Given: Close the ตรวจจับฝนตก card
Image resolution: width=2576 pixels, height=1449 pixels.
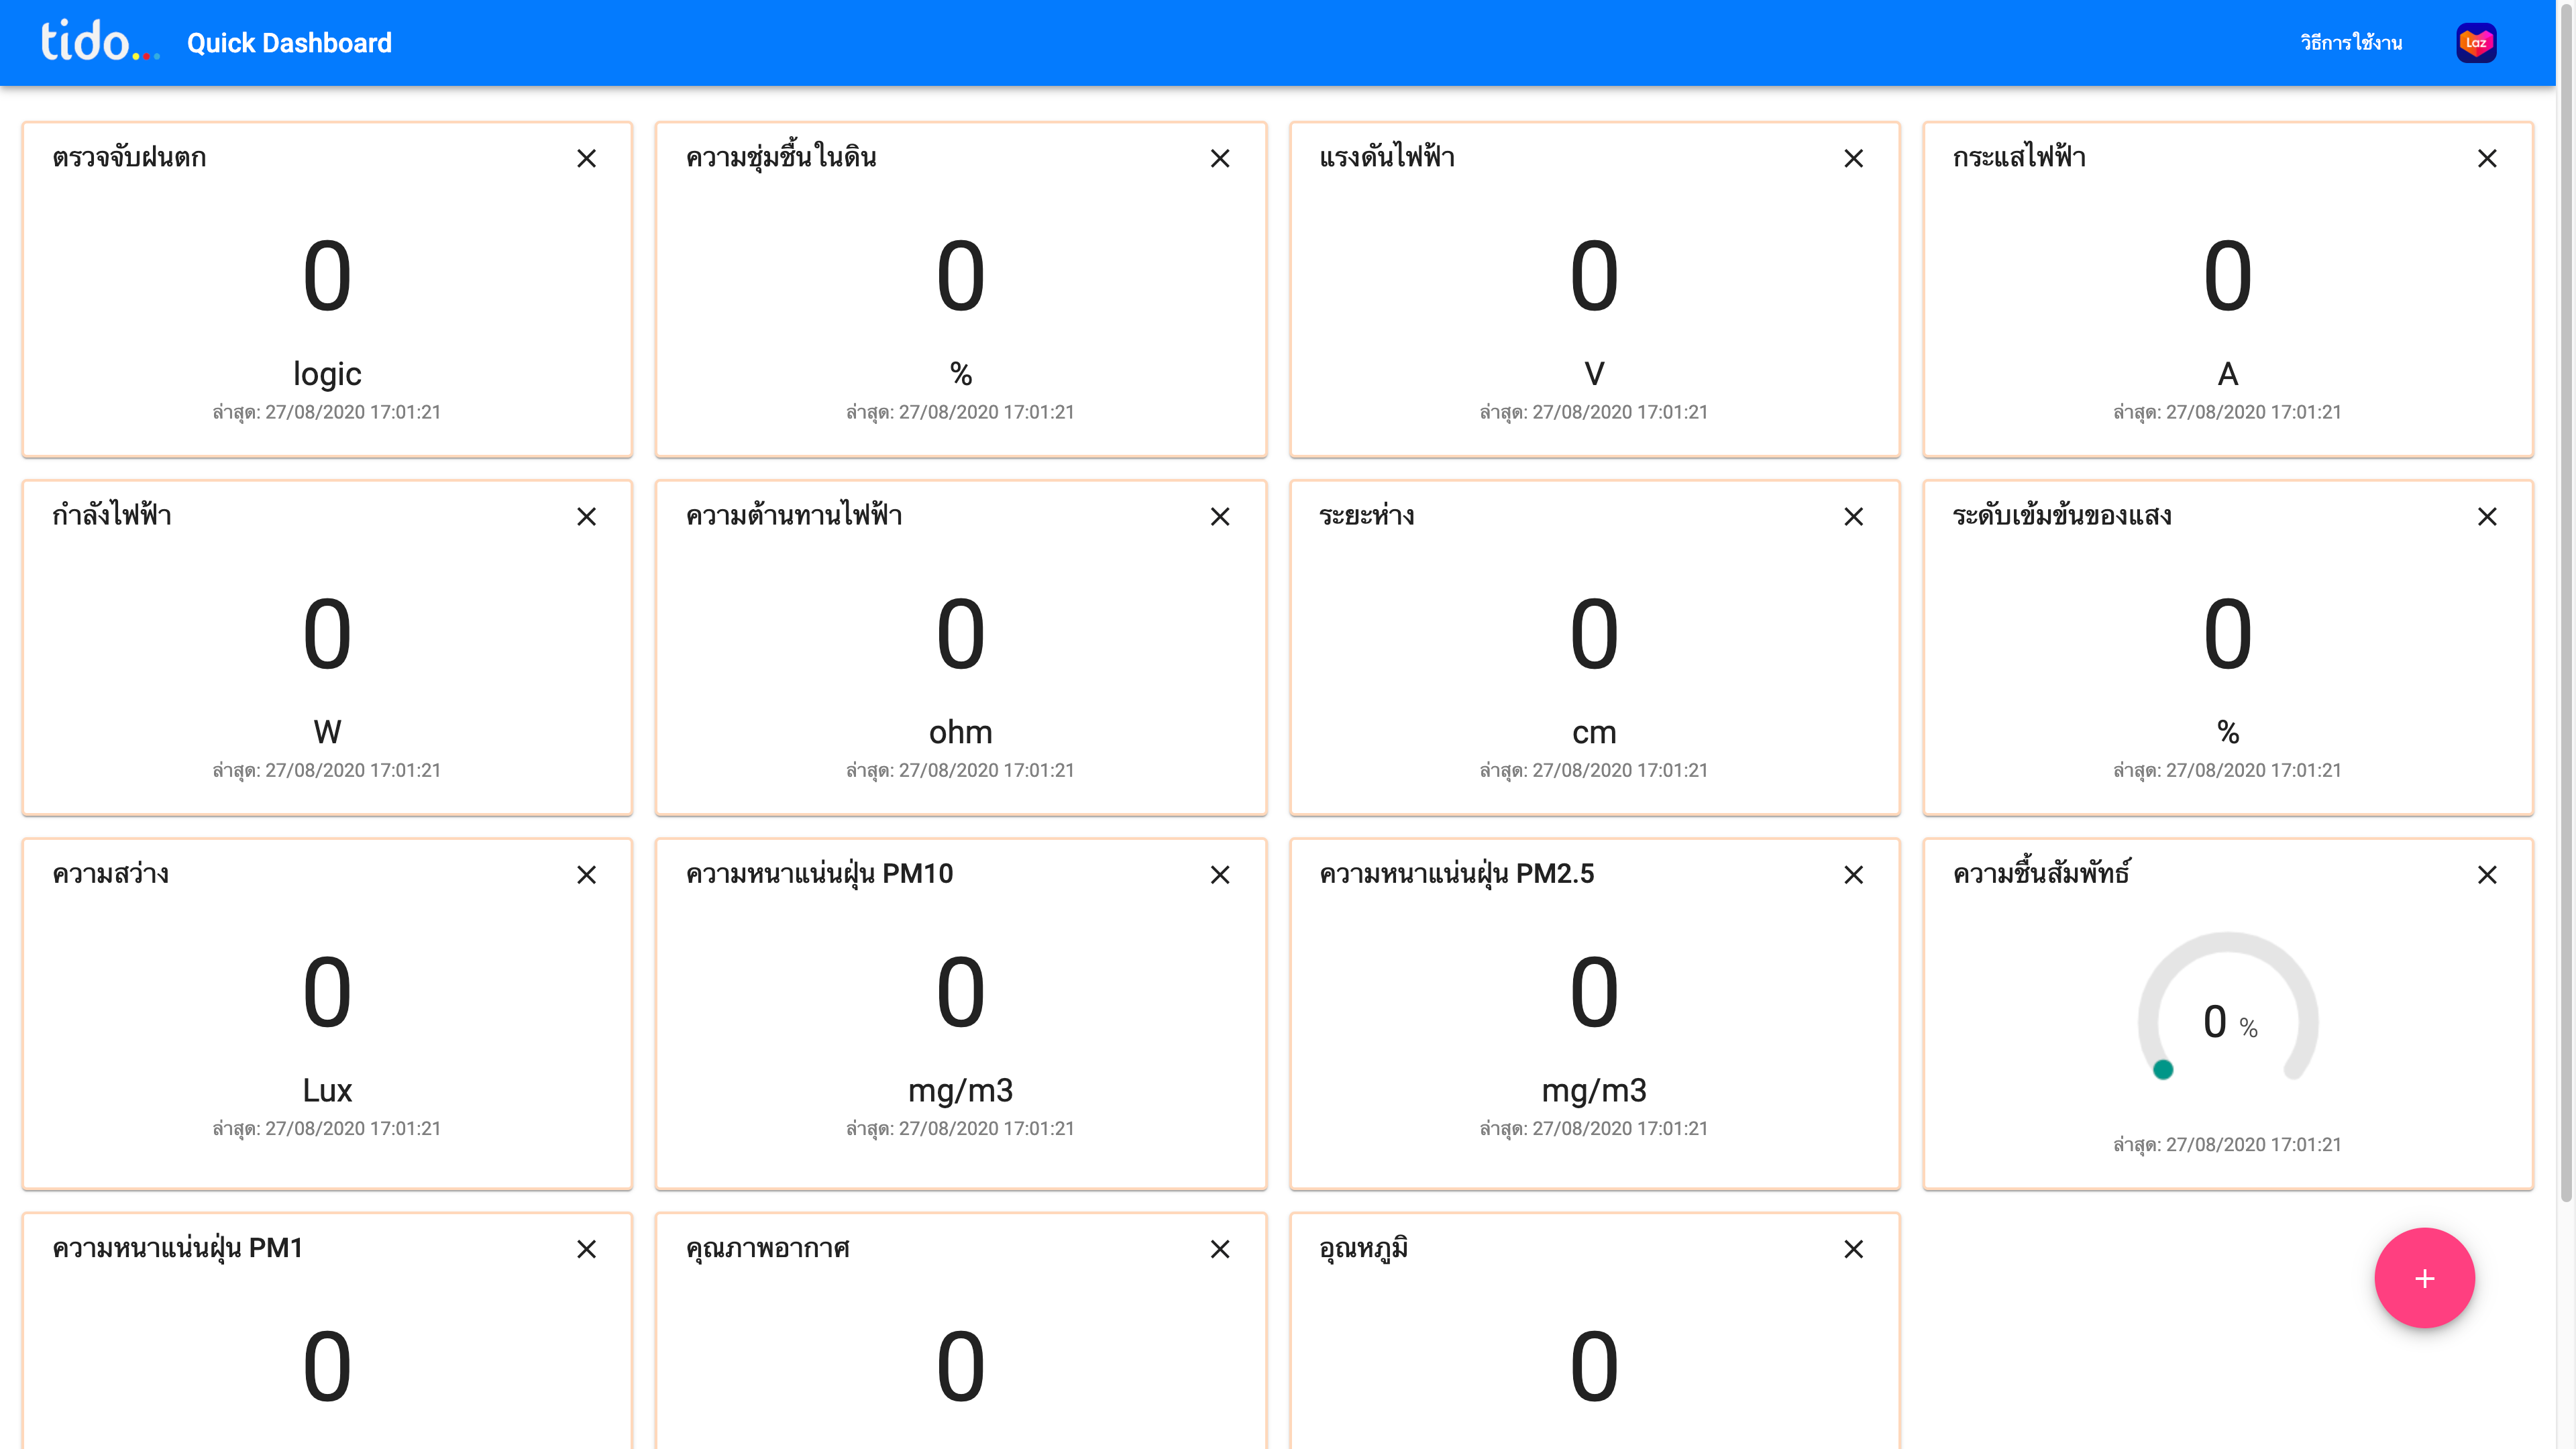Looking at the screenshot, I should coord(586,158).
